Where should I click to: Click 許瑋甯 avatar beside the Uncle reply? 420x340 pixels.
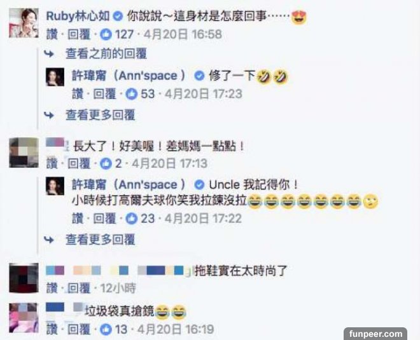tap(55, 186)
